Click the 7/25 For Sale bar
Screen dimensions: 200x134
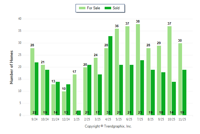138,69
